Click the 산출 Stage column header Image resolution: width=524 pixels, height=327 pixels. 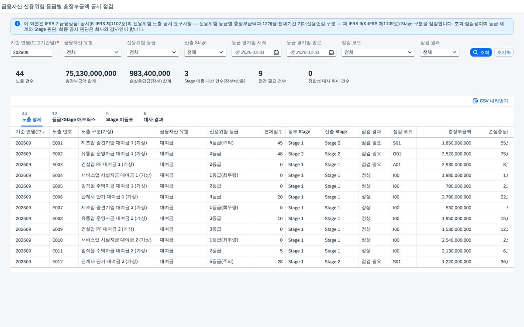coord(340,132)
